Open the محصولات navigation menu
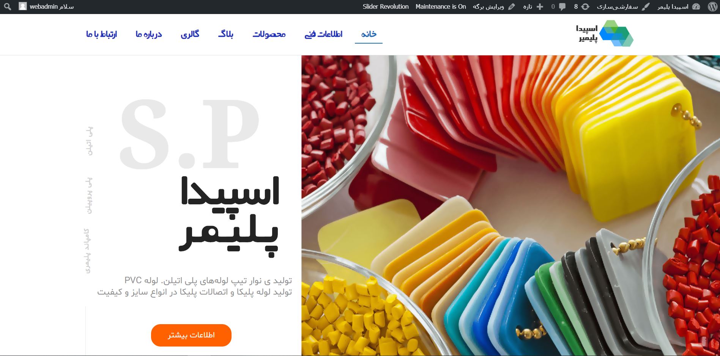The image size is (720, 356). coord(269,34)
